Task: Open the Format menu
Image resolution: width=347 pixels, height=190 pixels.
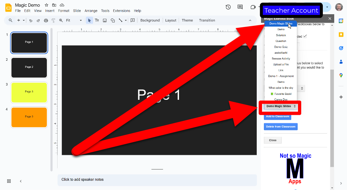Action: click(64, 11)
